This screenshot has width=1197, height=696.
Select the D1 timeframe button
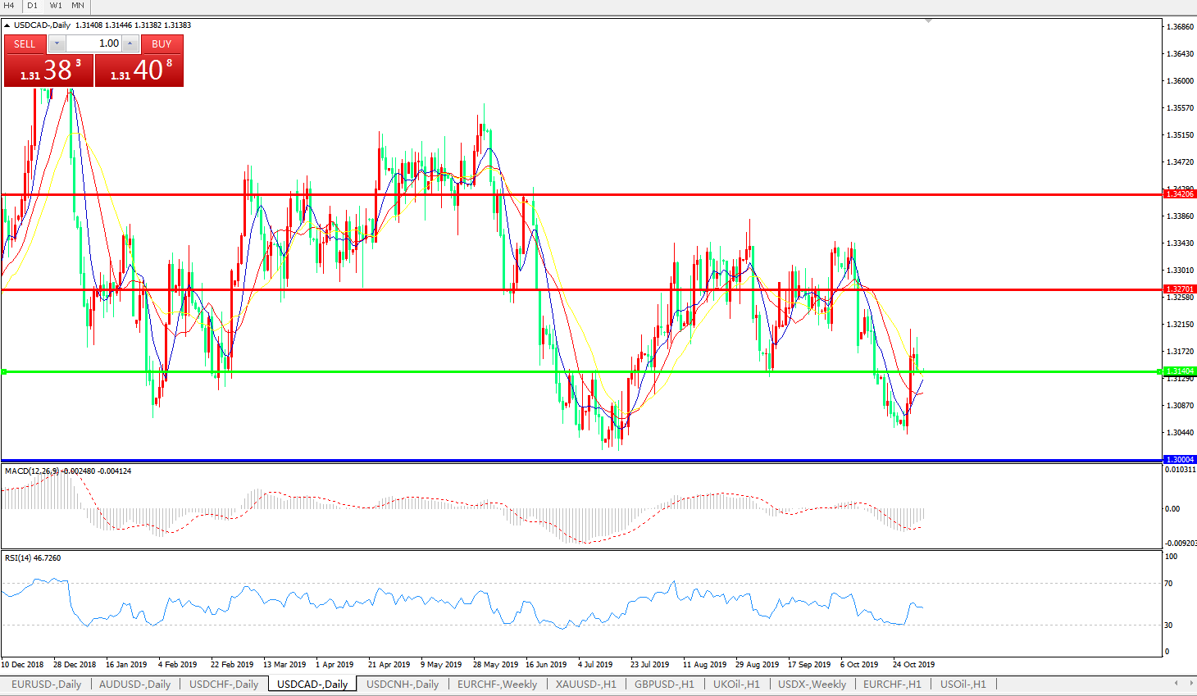coord(33,6)
